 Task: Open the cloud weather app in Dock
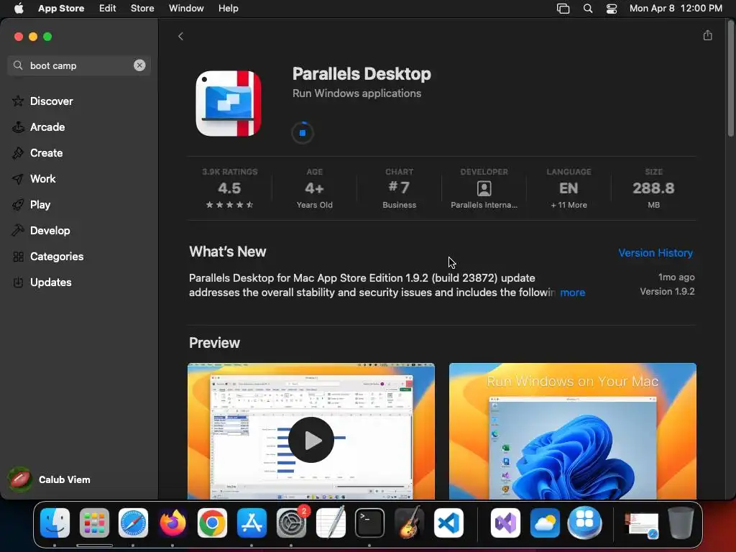pyautogui.click(x=545, y=523)
